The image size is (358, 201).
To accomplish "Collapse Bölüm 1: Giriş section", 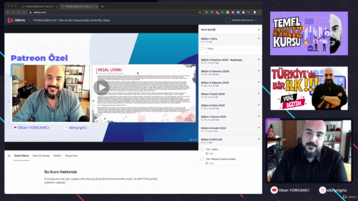I will (x=258, y=39).
